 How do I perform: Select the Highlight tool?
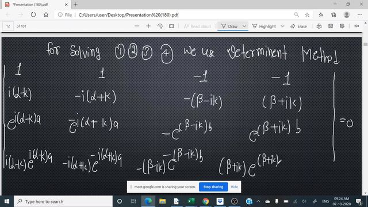pos(264,26)
